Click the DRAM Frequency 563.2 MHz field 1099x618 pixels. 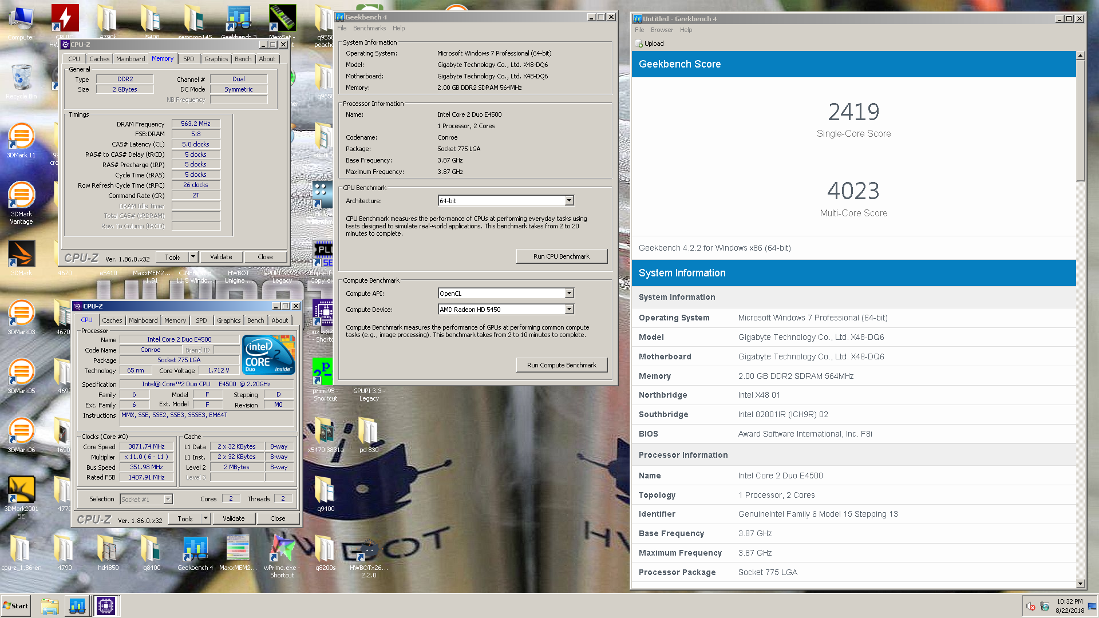click(196, 124)
